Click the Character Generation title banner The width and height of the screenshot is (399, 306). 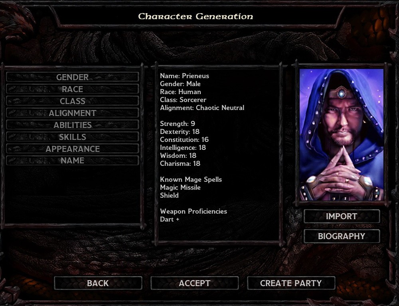pos(196,16)
